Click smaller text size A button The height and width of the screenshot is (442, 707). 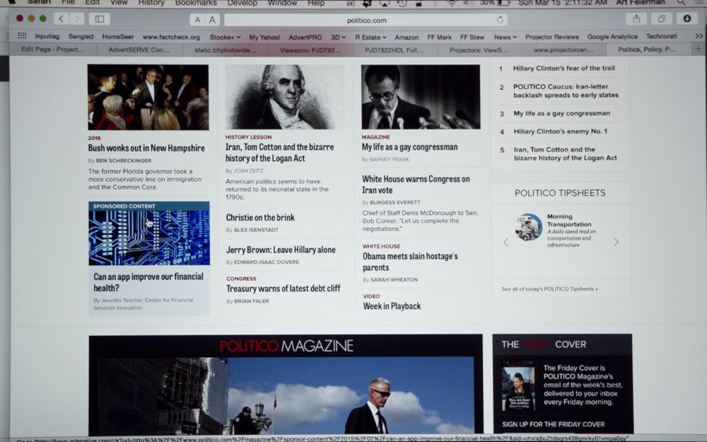(x=197, y=19)
